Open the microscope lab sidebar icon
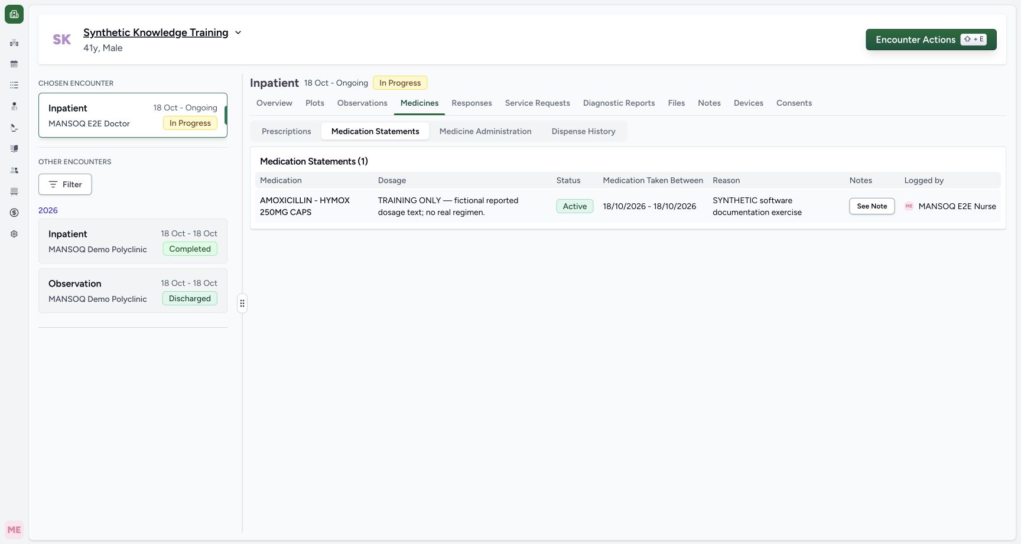1021x544 pixels. [x=14, y=128]
